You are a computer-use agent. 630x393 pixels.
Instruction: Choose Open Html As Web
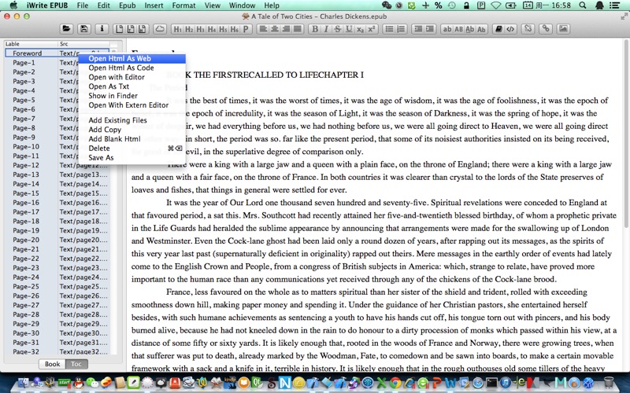[x=132, y=58]
